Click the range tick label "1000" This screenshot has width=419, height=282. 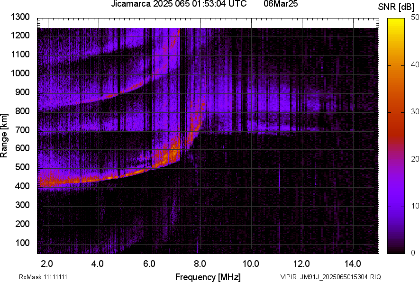point(20,73)
